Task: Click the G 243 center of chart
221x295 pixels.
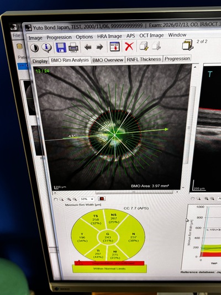Action: click(x=108, y=237)
